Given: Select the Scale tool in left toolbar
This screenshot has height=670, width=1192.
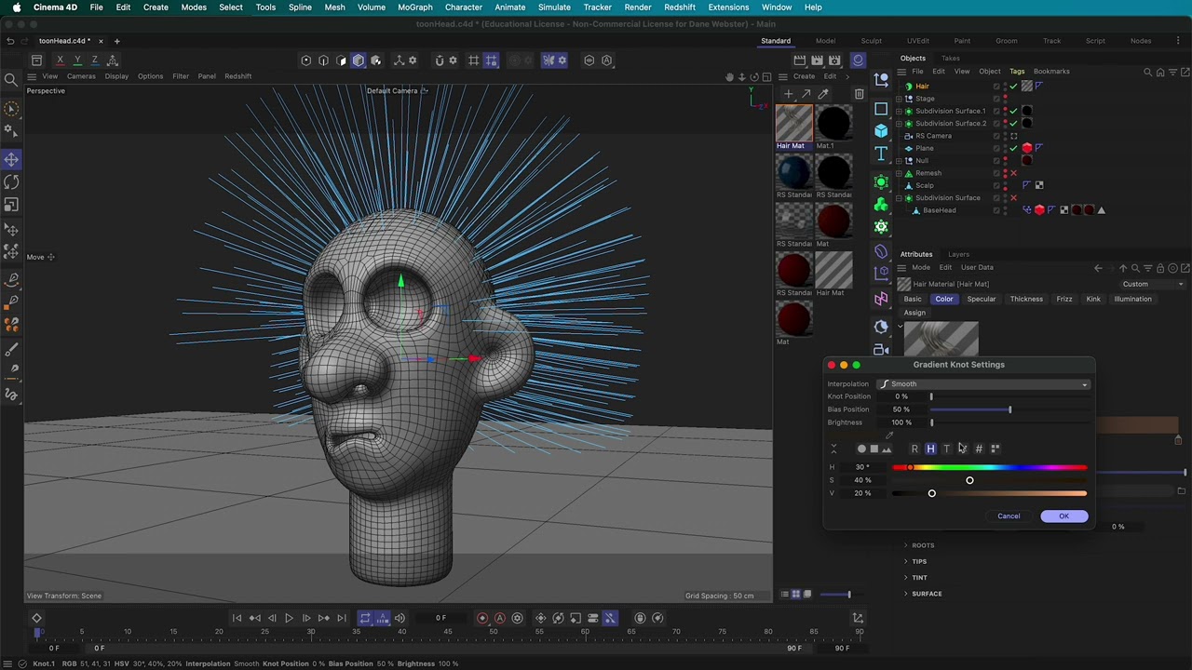Looking at the screenshot, I should pos(12,205).
